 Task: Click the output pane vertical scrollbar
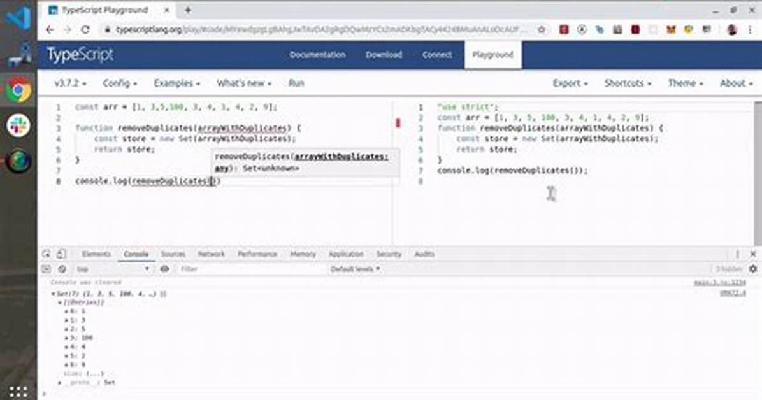coord(758,173)
